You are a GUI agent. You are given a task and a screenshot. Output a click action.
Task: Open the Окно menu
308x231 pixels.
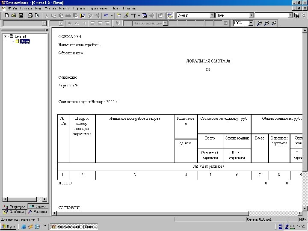click(x=115, y=9)
